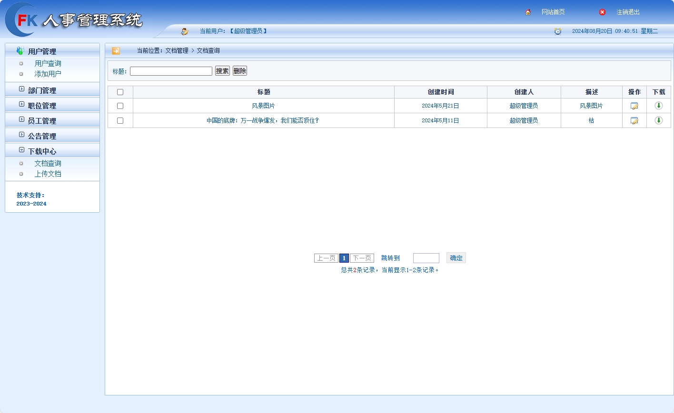Click the 删除 delete button

240,71
